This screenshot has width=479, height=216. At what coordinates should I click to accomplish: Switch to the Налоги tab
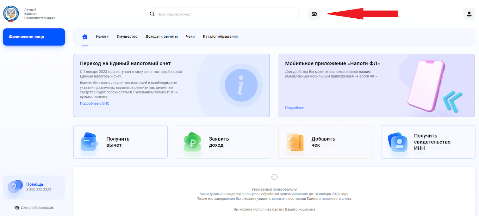click(x=102, y=36)
